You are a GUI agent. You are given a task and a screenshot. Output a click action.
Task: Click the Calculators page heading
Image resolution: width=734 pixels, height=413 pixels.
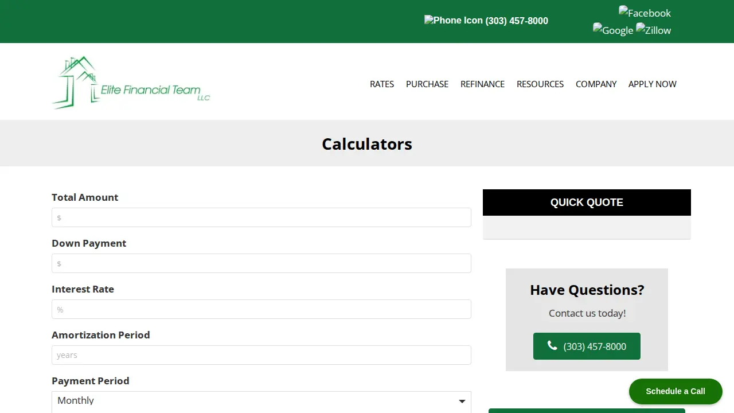pyautogui.click(x=367, y=144)
